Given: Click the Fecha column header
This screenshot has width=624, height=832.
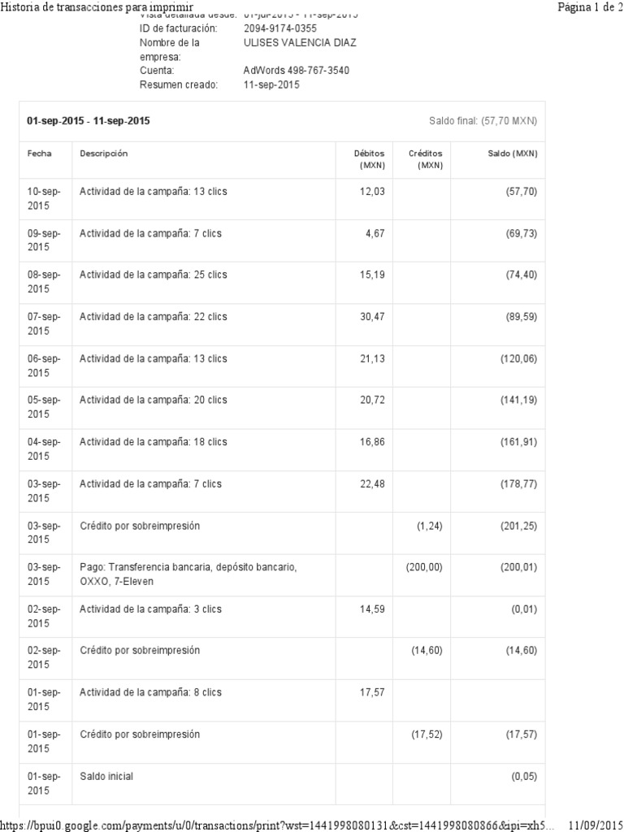Looking at the screenshot, I should [x=39, y=153].
